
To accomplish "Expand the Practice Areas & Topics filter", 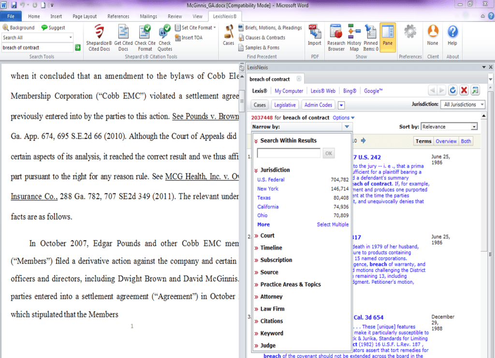I will [x=290, y=285].
